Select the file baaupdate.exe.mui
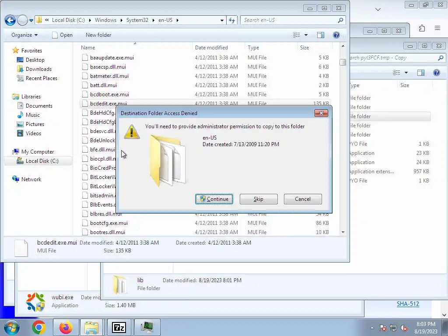Image resolution: width=448 pixels, height=336 pixels. coord(112,57)
